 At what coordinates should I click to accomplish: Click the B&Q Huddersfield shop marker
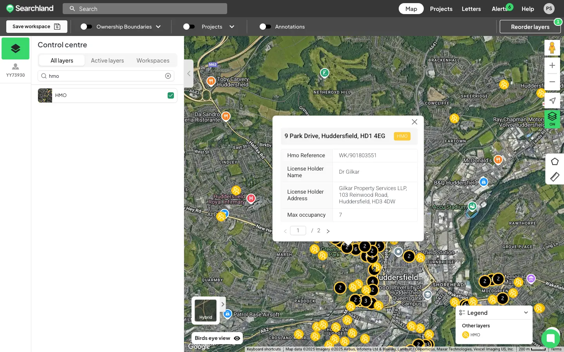point(484,182)
